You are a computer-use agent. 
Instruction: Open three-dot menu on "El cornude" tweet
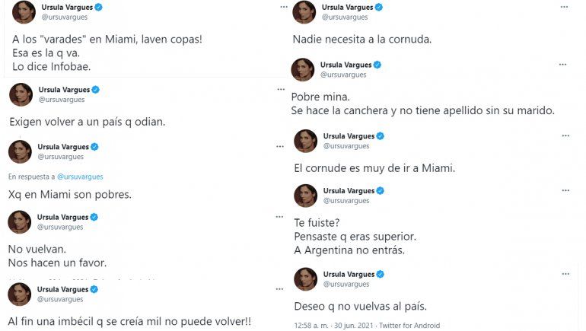tap(565, 135)
